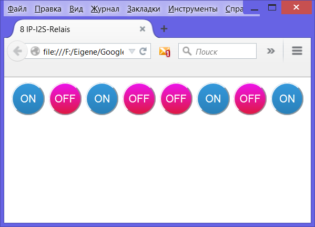This screenshot has width=315, height=227.
Task: Open a new tab with the plus icon
Action: [164, 29]
